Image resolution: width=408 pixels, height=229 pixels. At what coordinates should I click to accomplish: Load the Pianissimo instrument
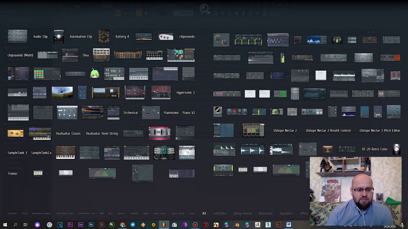171,113
